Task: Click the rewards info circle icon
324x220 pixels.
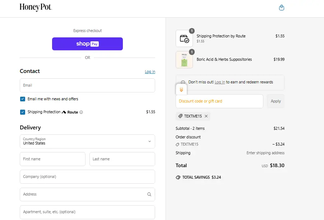Action: [183, 82]
